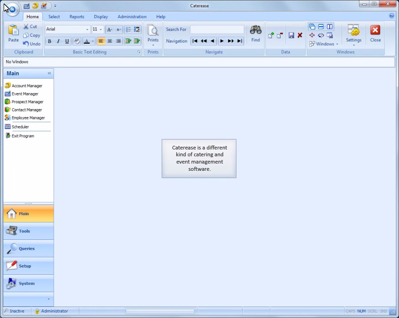Open the Administration ribbon tab
This screenshot has height=318, width=399.
(132, 17)
